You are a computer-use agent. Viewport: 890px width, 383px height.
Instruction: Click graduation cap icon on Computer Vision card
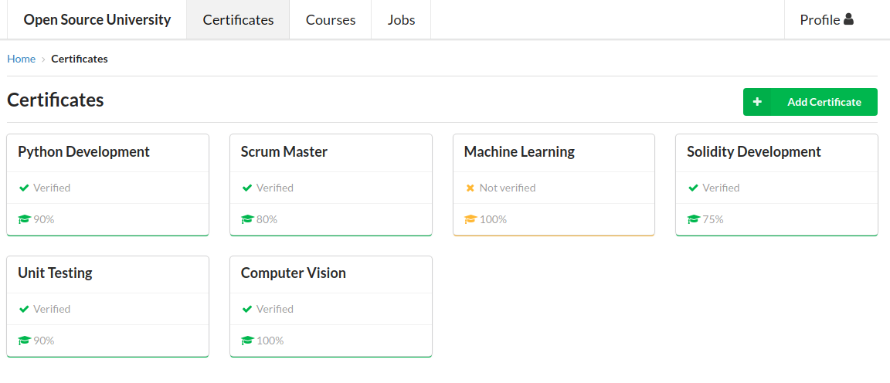pos(247,341)
